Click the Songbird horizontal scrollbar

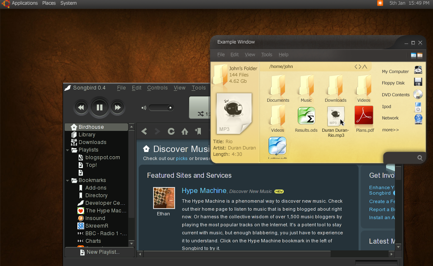click(237, 254)
